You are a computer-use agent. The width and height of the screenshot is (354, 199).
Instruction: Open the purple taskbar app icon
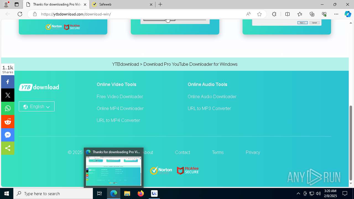tap(154, 193)
